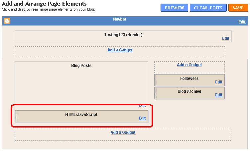Viewport: 251px width, 151px height.
Task: Add a Gadget in the sidebar
Action: 189,65
